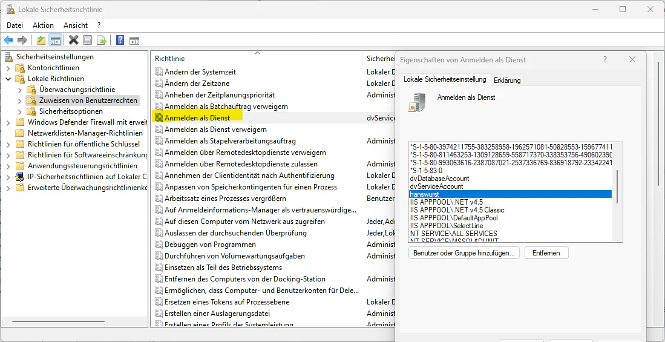The height and width of the screenshot is (342, 665).
Task: Open the Aktion menu
Action: coord(43,25)
